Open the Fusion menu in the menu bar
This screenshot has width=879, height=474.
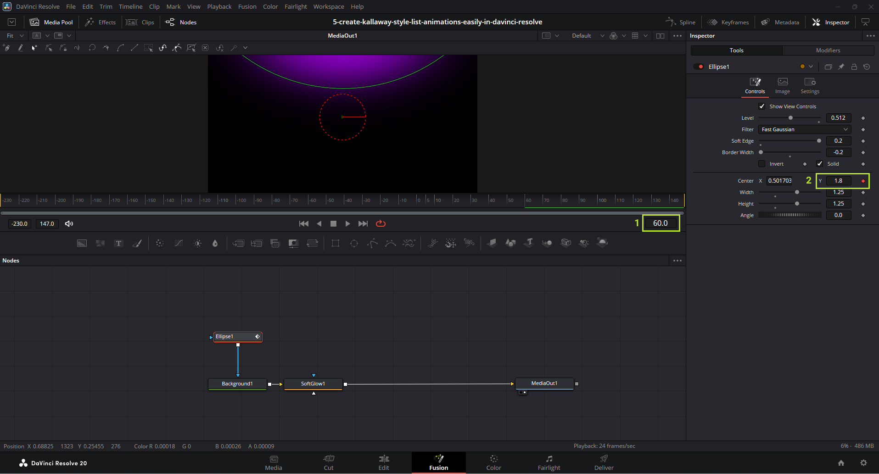(x=247, y=6)
